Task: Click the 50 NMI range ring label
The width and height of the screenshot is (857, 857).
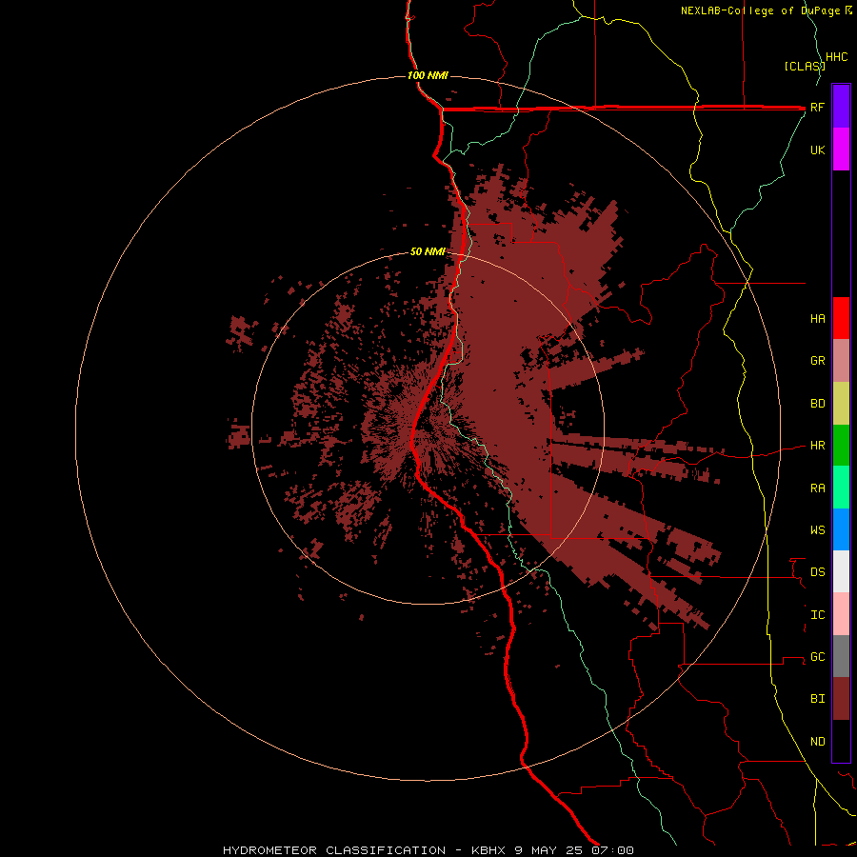Action: (x=428, y=251)
